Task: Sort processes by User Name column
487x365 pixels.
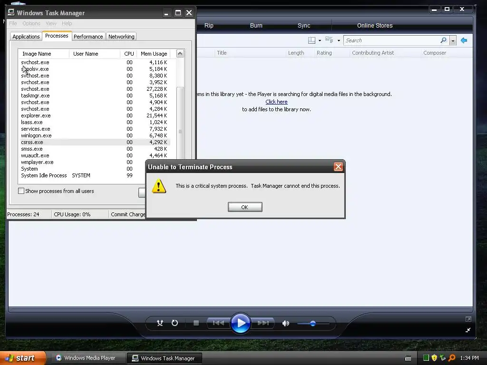Action: tap(95, 54)
